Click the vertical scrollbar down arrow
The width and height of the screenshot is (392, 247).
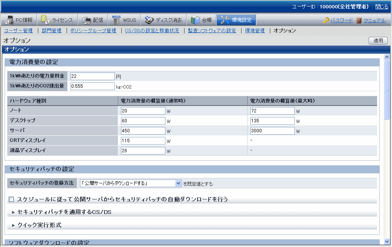[x=386, y=241]
